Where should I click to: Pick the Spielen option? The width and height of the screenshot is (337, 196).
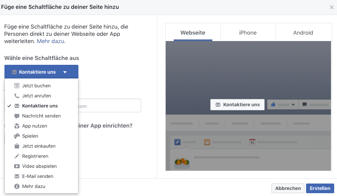41,136
